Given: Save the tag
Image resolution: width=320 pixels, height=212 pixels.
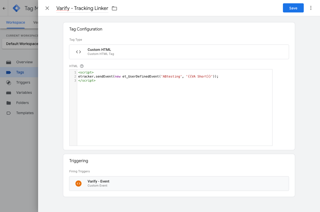Looking at the screenshot, I should [x=293, y=8].
